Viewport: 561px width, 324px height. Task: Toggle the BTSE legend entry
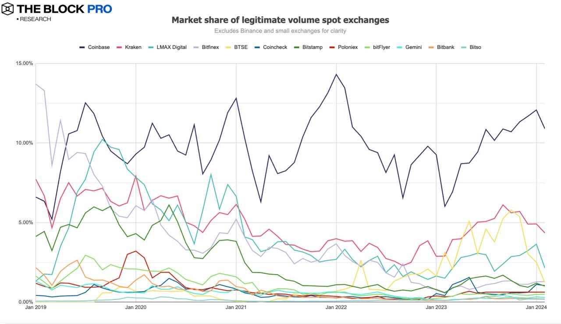(235, 47)
